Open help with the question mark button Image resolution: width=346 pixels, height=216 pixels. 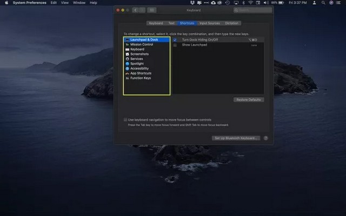coord(265,138)
